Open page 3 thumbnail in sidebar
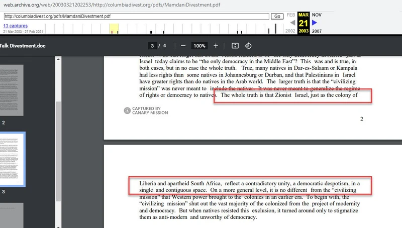 12,159
